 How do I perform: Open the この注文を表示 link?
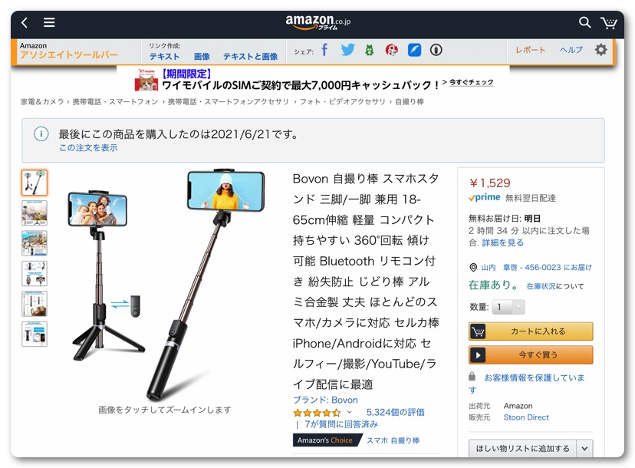click(x=88, y=148)
